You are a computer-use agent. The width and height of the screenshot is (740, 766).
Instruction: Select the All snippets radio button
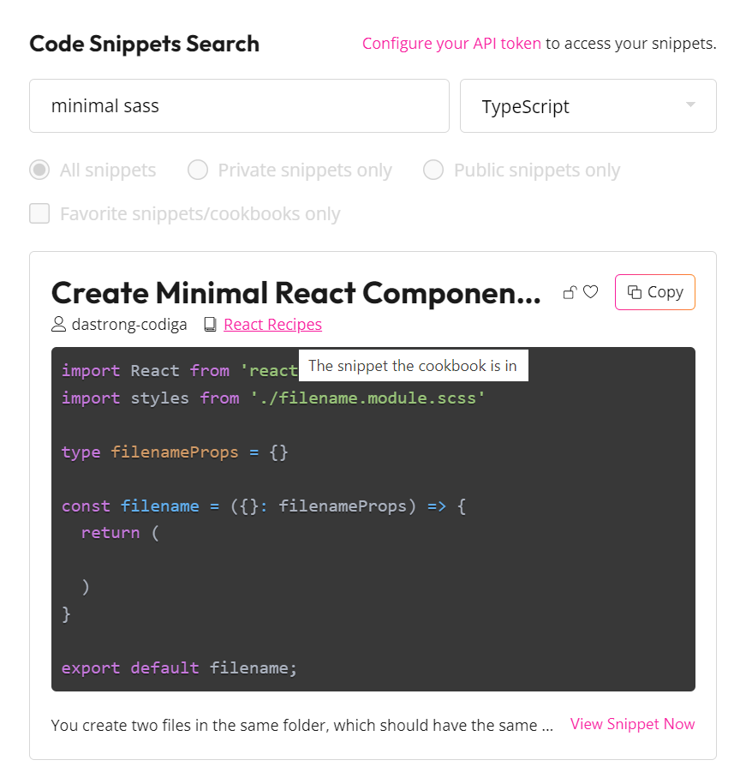click(39, 170)
